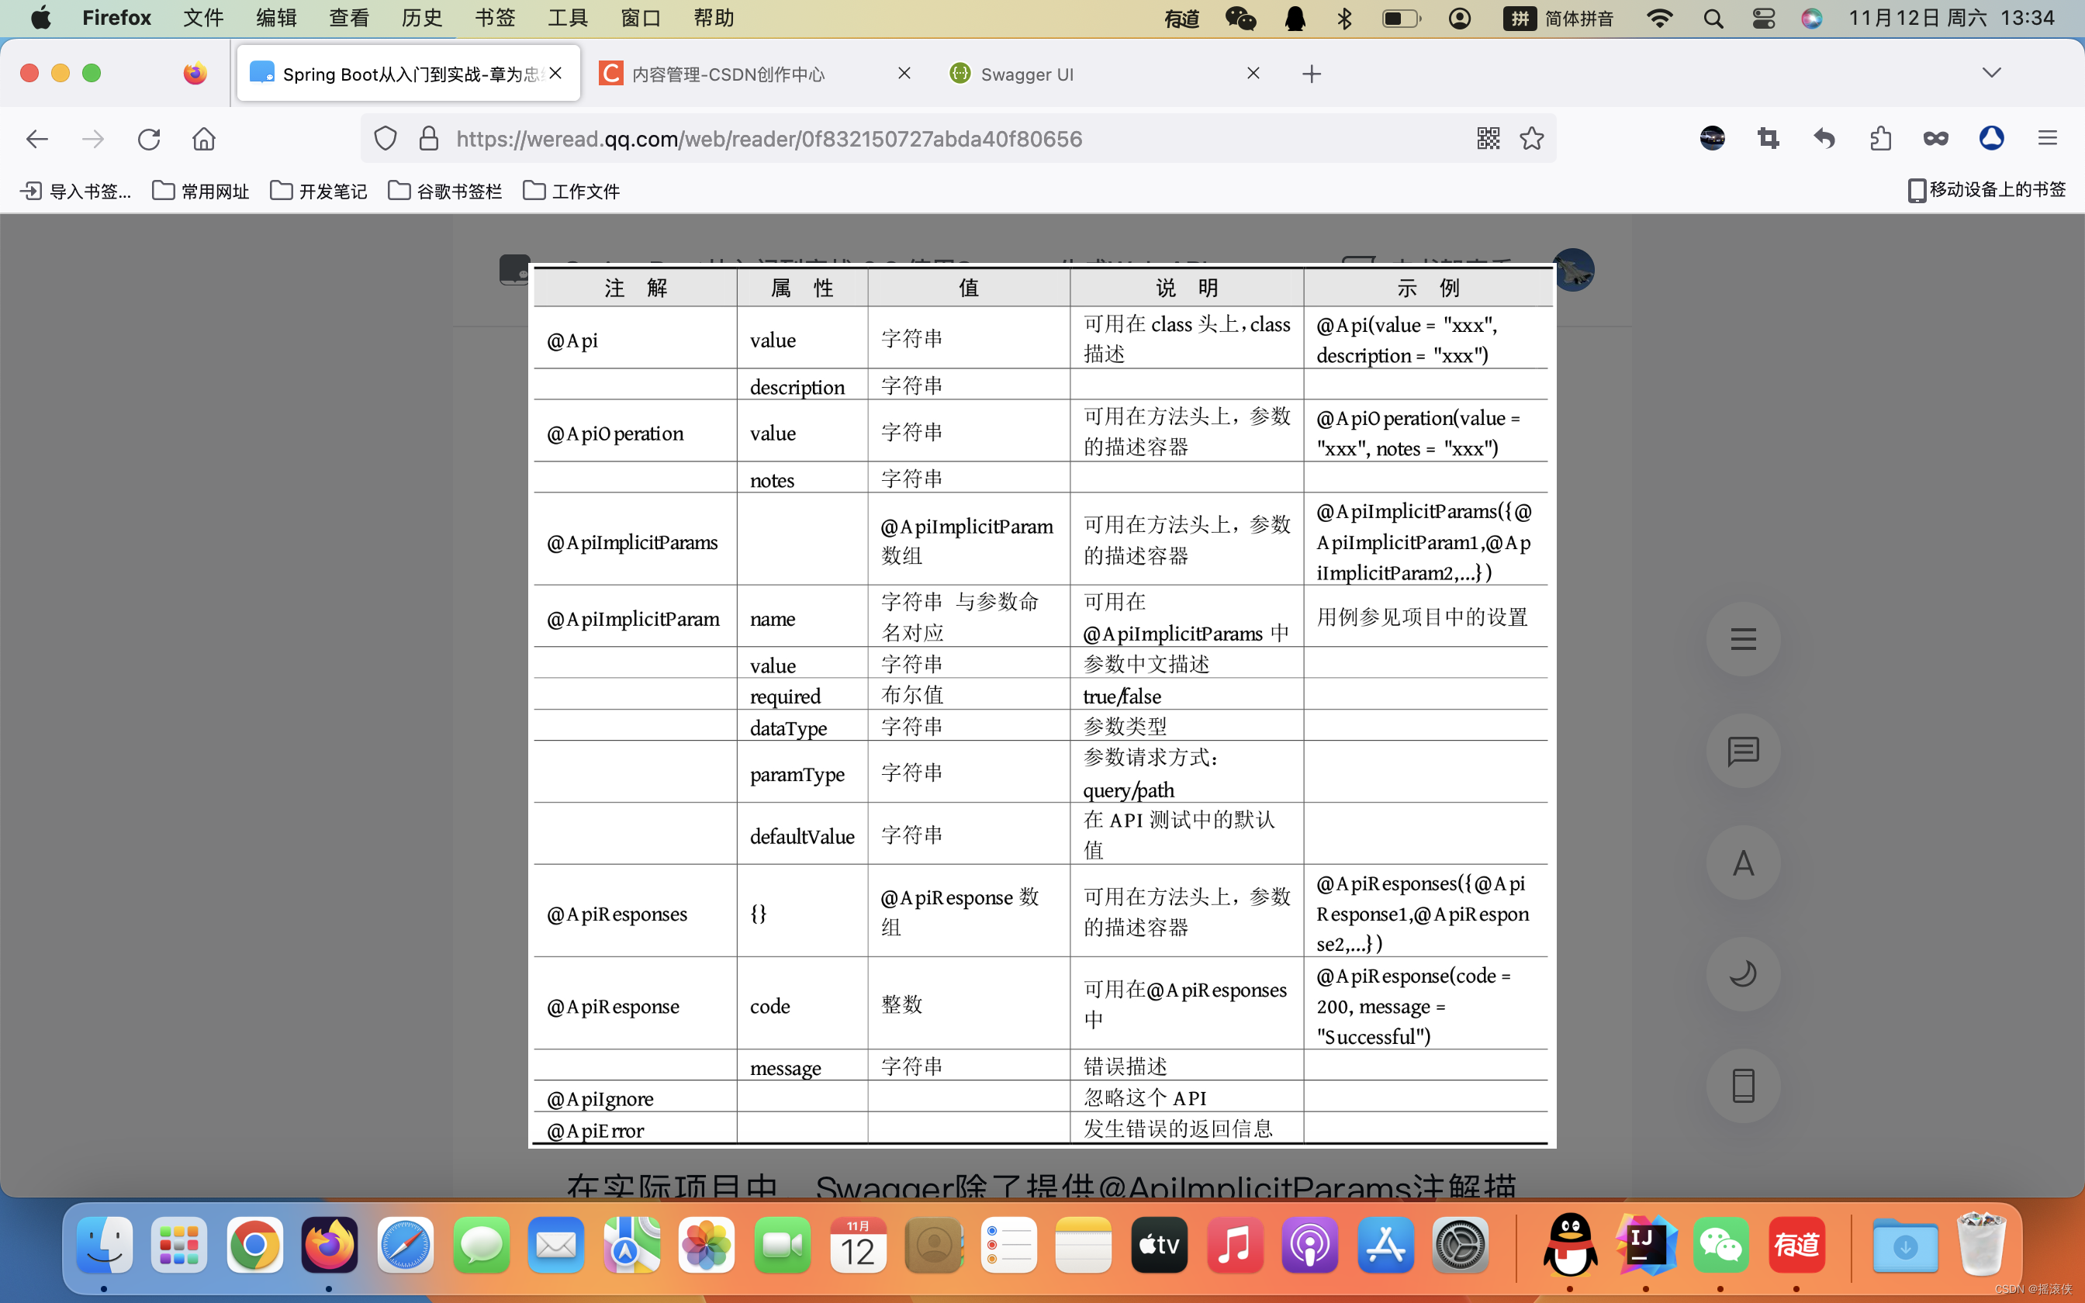
Task: Open the Firefox account avatar
Action: tap(1712, 138)
